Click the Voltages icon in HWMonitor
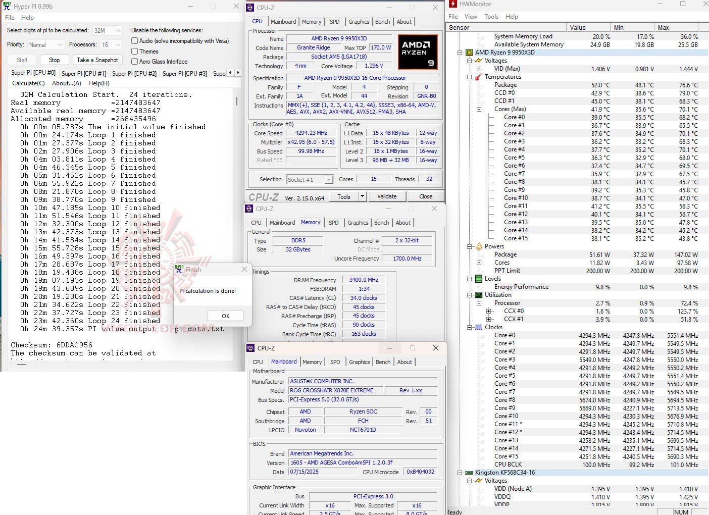The width and height of the screenshot is (709, 515). (x=479, y=60)
